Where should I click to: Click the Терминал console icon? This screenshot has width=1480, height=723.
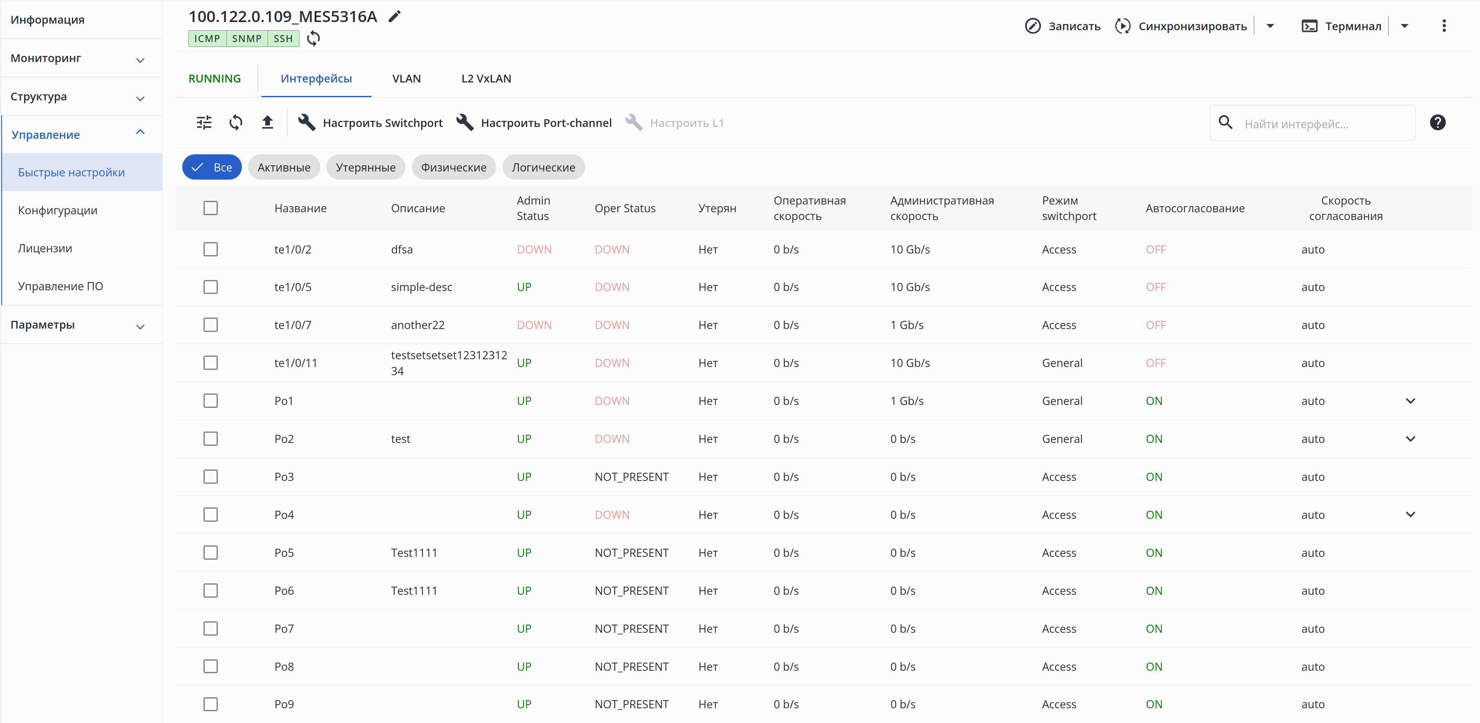(x=1309, y=26)
